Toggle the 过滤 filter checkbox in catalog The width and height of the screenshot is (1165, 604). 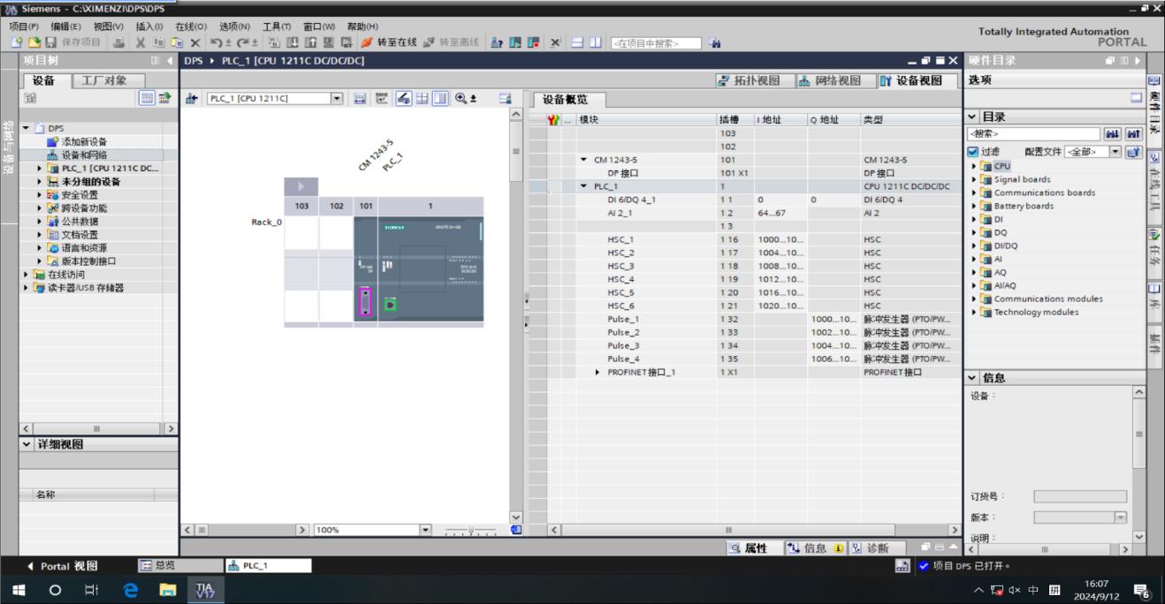click(973, 152)
